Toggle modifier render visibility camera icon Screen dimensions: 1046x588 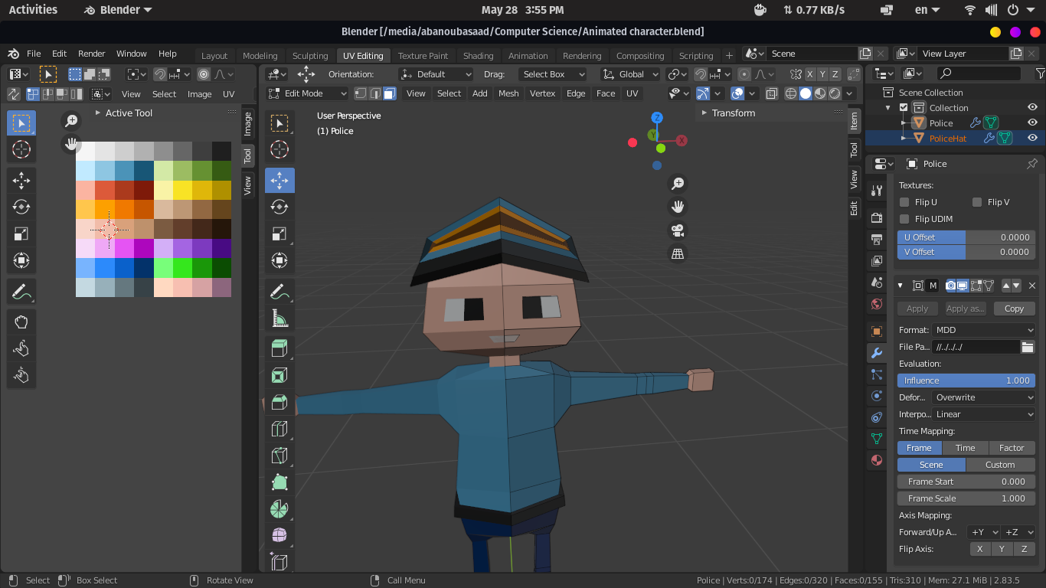[950, 286]
